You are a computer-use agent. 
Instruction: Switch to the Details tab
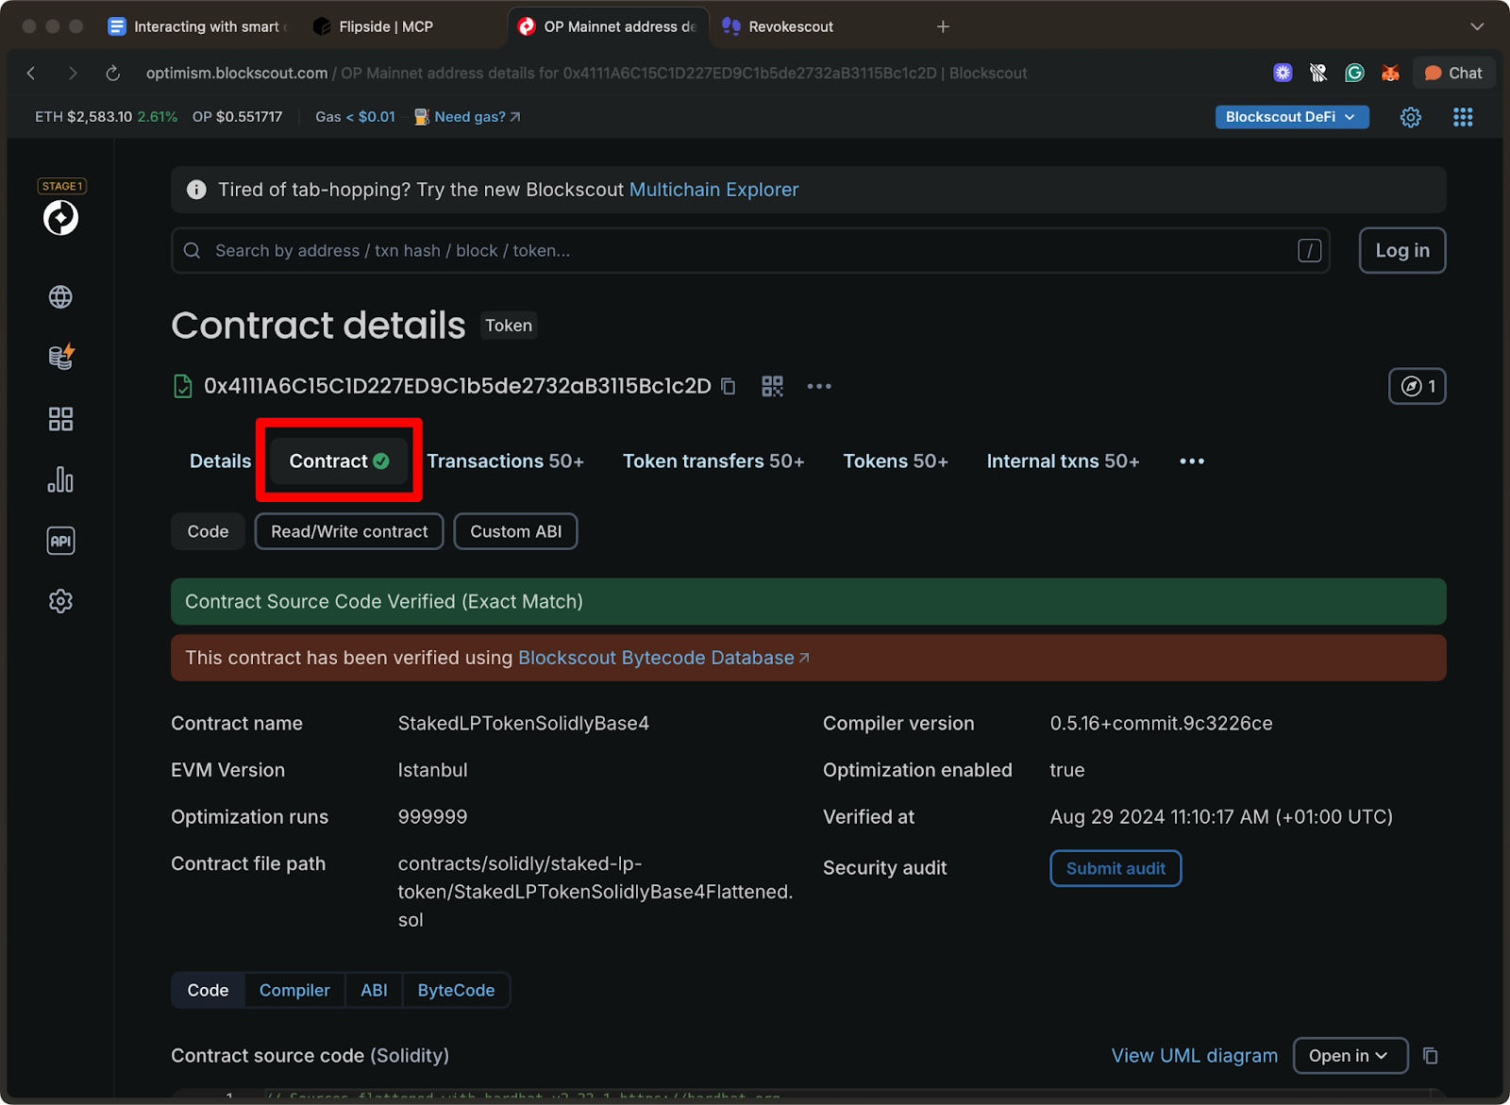[x=221, y=461]
